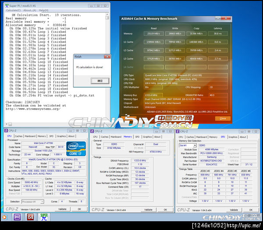The width and height of the screenshot is (263, 230).
Task: Click right CPU-Z window title bar Z icon
Action: 178,131
